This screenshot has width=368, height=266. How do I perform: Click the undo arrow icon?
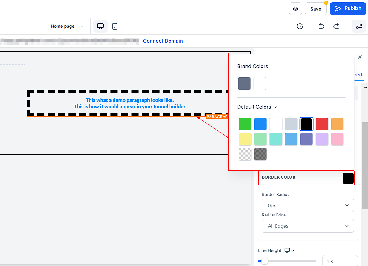point(321,26)
